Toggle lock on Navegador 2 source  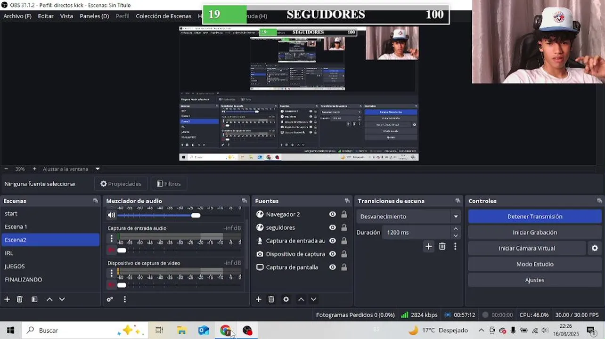pyautogui.click(x=344, y=214)
